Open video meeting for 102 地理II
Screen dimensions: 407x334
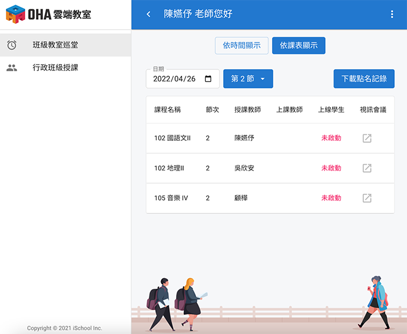[x=367, y=168]
